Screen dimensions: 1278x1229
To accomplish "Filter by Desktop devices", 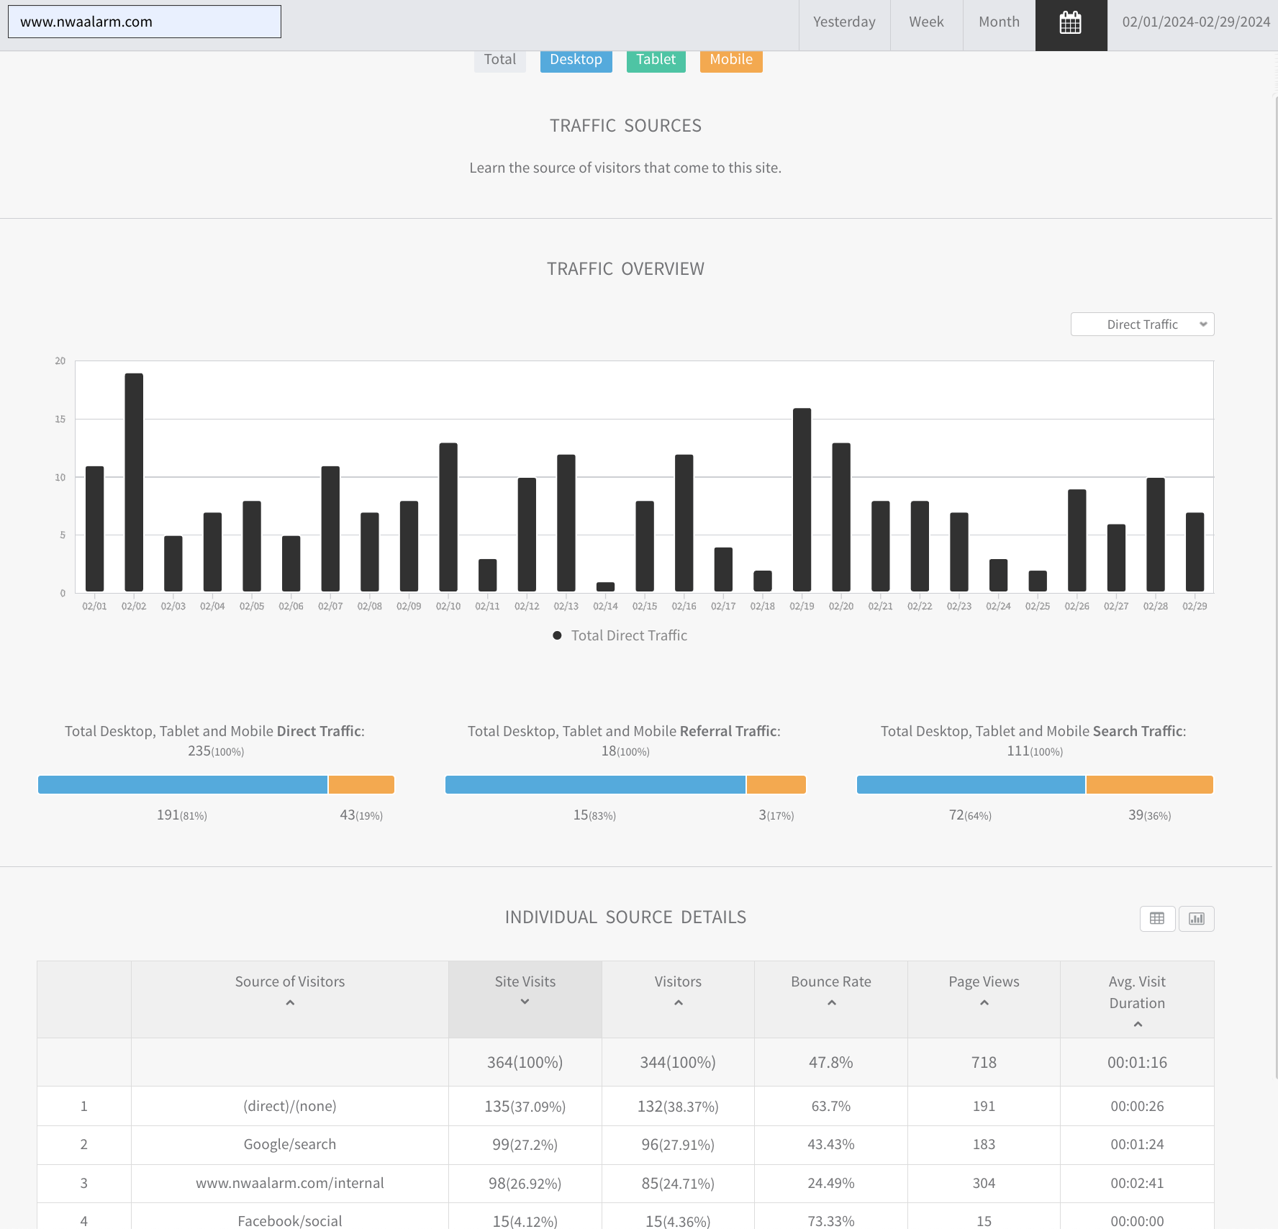I will [x=576, y=60].
